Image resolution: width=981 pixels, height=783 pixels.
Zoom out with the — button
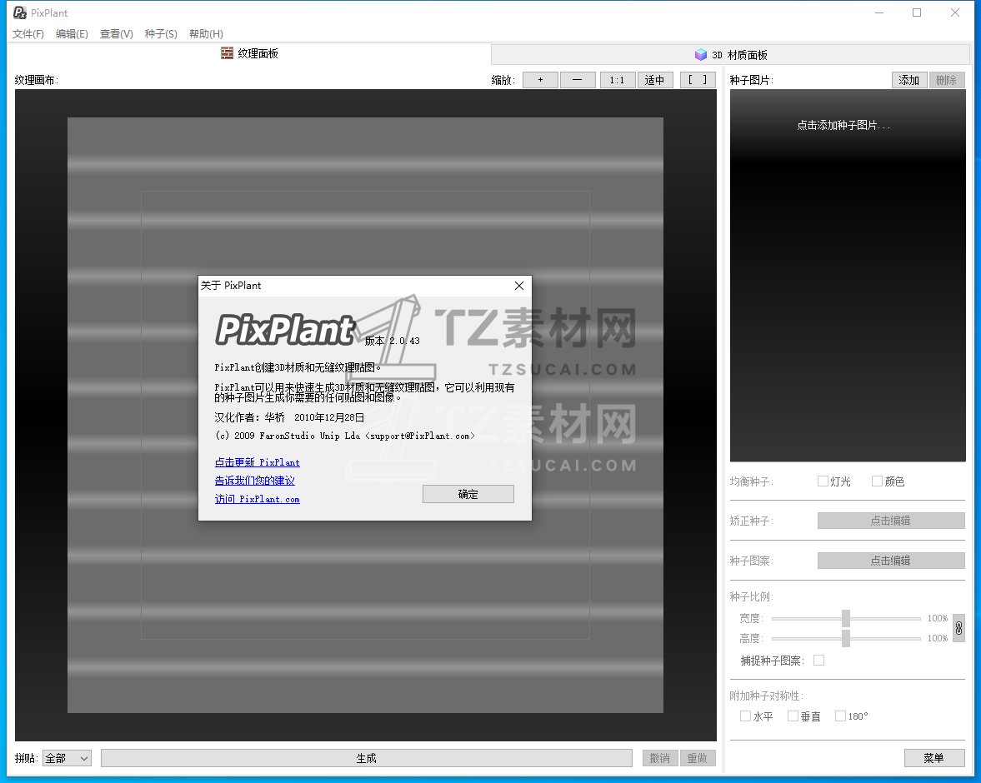578,80
